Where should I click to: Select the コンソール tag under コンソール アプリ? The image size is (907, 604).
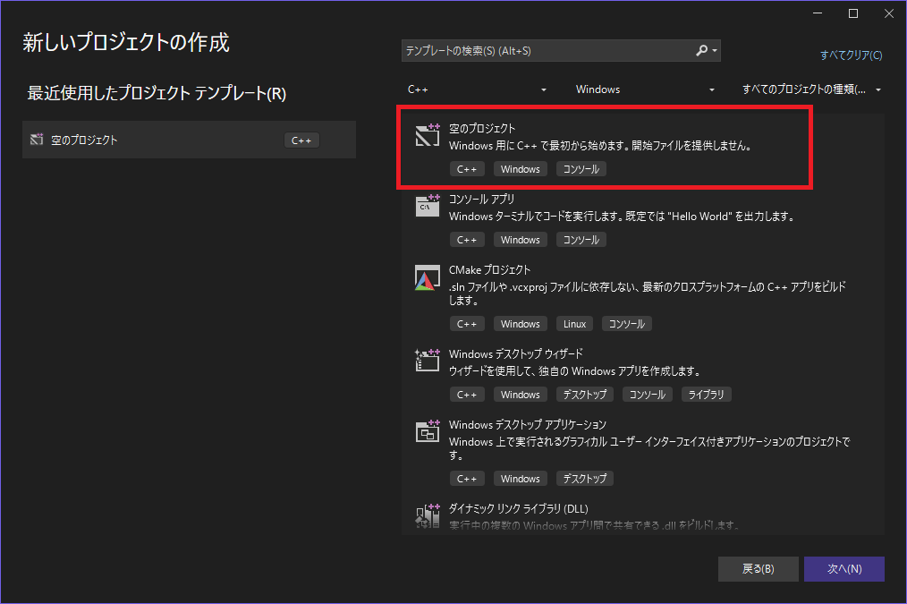[x=581, y=239]
